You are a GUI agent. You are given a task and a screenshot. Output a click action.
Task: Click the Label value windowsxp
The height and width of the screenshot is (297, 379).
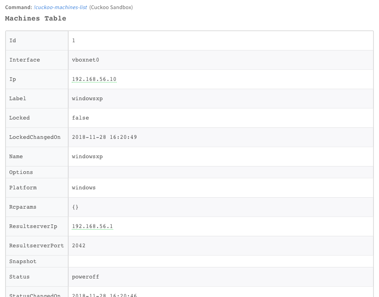[87, 99]
